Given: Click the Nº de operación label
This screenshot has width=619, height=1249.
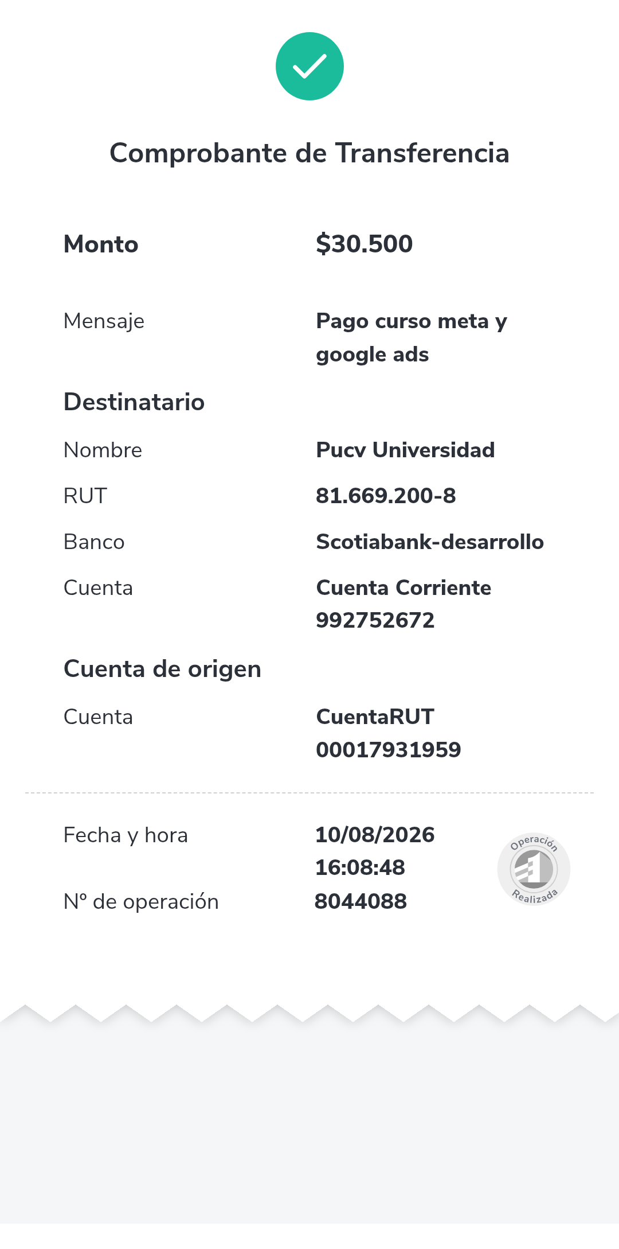Looking at the screenshot, I should pyautogui.click(x=141, y=901).
